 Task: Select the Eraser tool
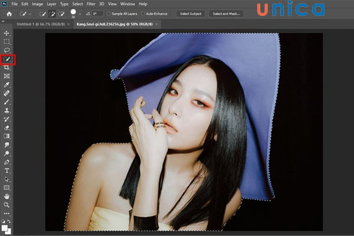[6, 127]
